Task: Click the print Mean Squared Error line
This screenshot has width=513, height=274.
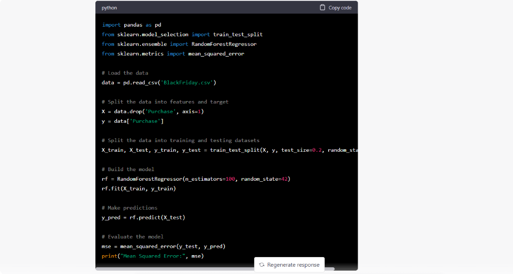Action: (153, 256)
